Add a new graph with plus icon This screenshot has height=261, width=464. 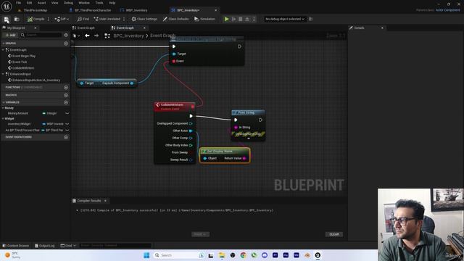(x=66, y=43)
